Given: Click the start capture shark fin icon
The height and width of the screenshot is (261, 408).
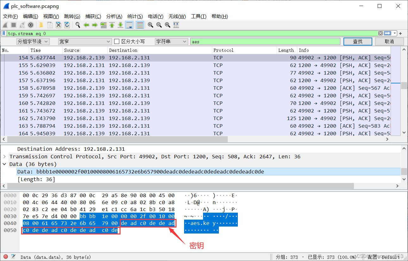Looking at the screenshot, I should click(x=5, y=25).
